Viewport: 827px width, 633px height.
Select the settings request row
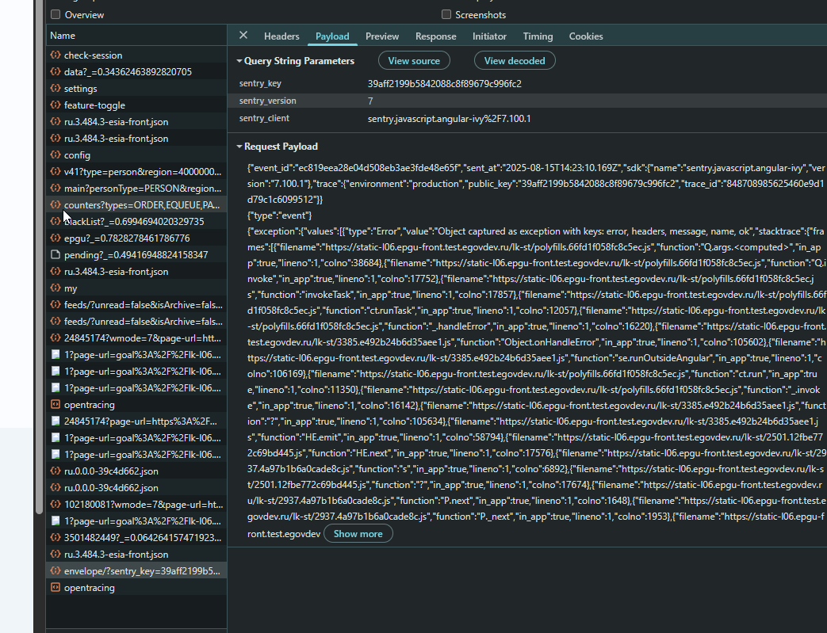[x=136, y=89]
